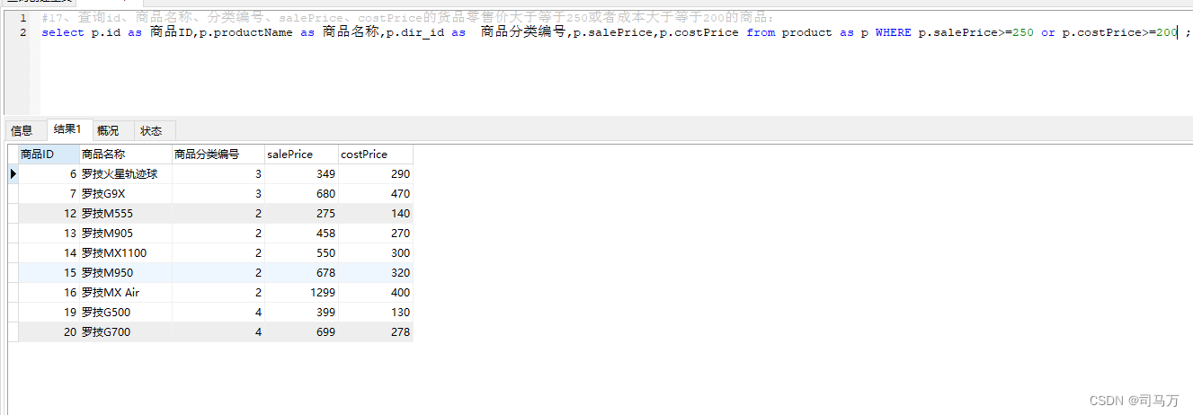The image size is (1193, 415).
Task: Click 商品ID cell with value 13
Action: 49,234
